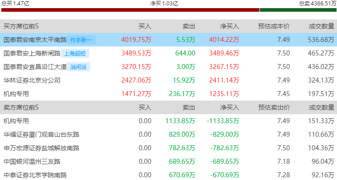Click the volume 110.66万
Viewport: 337px width, 180px height.
pyautogui.click(x=321, y=134)
